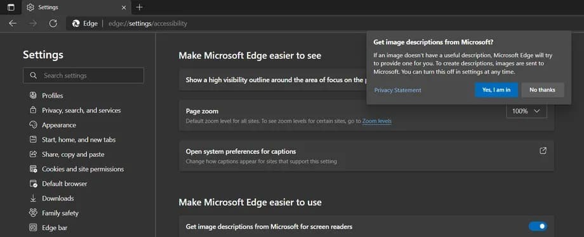Screen dimensions: 584x237
Task: Open the tab actions menu icon
Action: pos(11,7)
